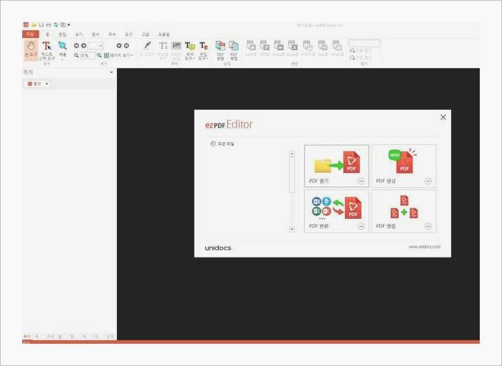
Task: Open the page view dropdown
Action: (x=118, y=55)
